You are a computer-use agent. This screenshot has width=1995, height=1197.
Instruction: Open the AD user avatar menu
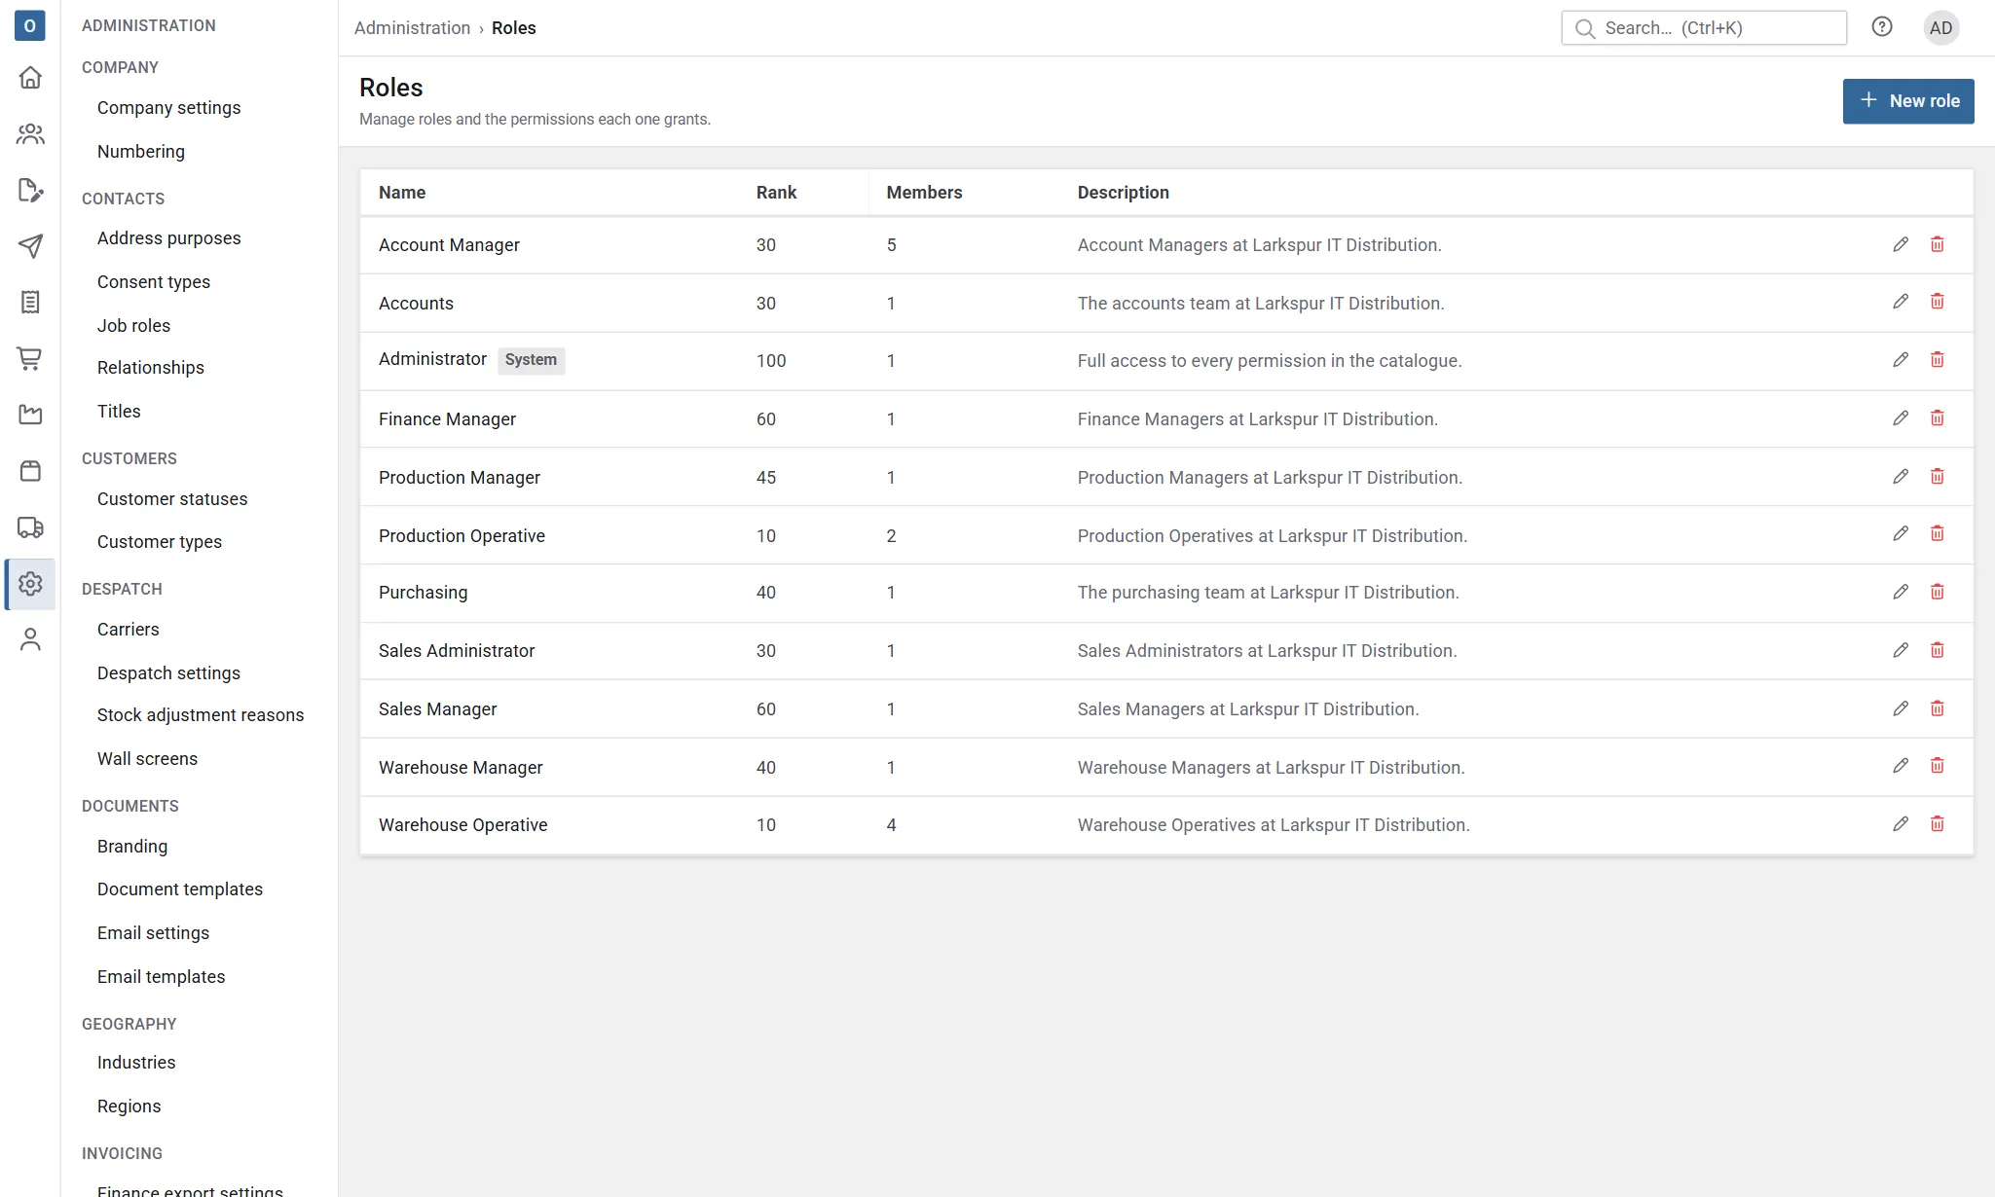click(x=1940, y=27)
